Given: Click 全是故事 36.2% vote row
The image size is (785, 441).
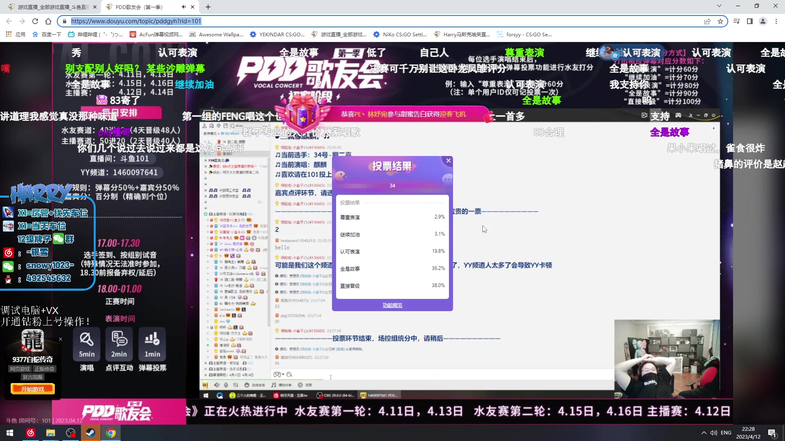Looking at the screenshot, I should 392,268.
